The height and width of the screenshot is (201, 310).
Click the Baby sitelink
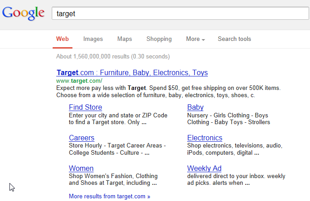point(195,107)
